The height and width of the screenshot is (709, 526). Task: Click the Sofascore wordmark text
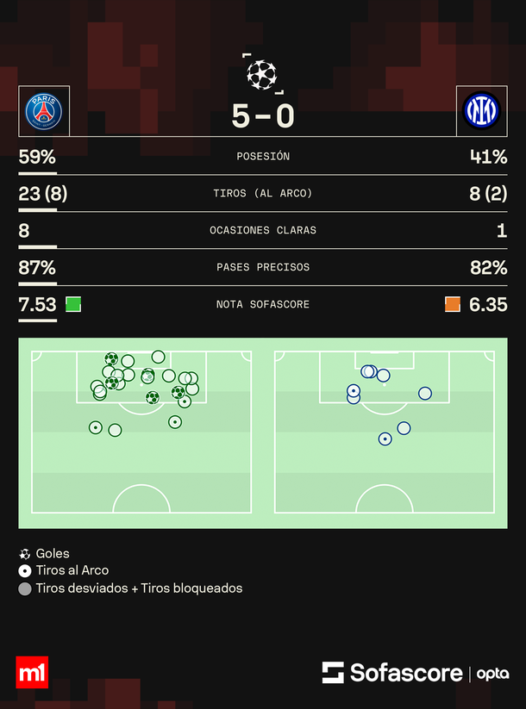tap(405, 673)
